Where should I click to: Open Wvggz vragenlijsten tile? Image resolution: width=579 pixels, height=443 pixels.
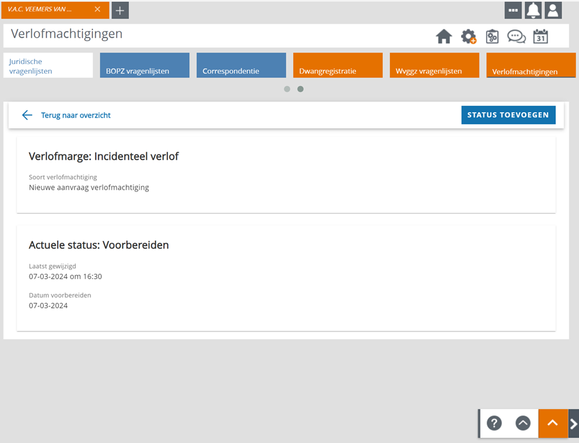[435, 65]
